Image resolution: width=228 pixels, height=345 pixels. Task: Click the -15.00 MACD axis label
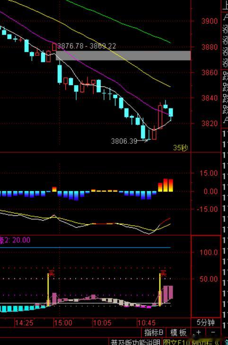click(207, 209)
